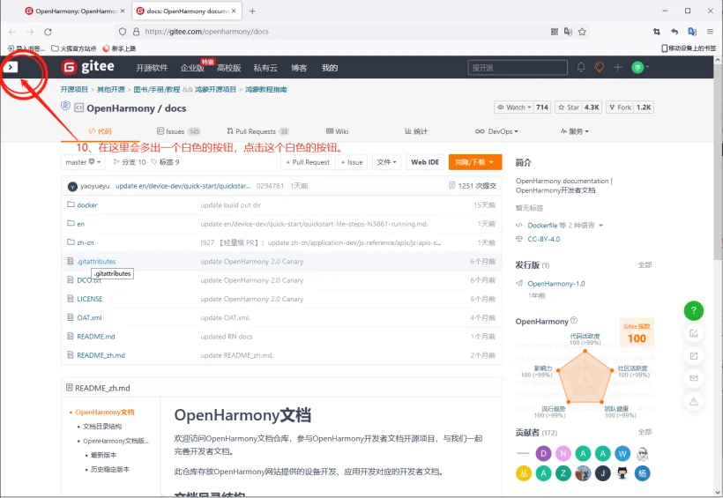
Task: Click the translate page icon in address bar
Action: (568, 32)
